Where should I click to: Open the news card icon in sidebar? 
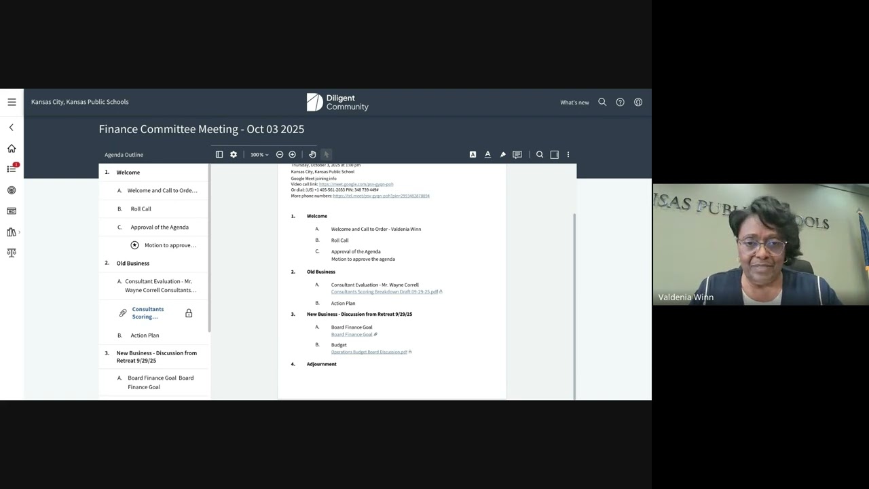[12, 211]
